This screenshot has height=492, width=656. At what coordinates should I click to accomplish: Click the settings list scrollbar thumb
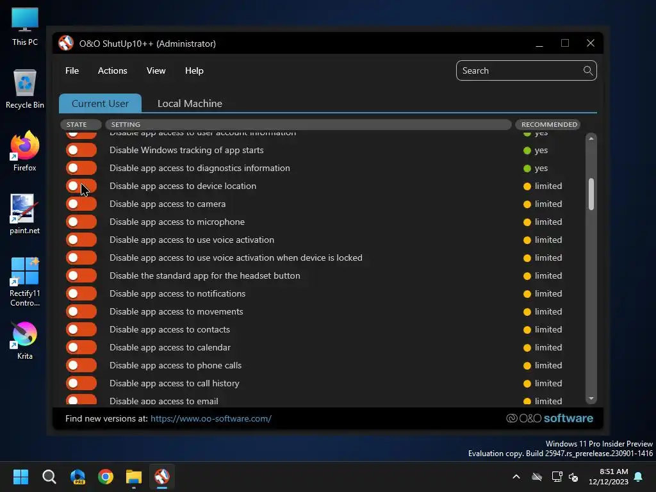click(591, 194)
